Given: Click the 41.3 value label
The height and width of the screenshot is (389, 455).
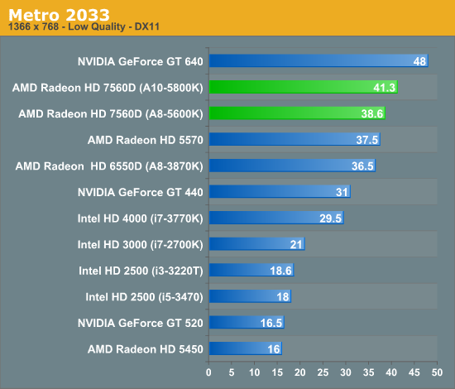Looking at the screenshot, I should point(384,88).
